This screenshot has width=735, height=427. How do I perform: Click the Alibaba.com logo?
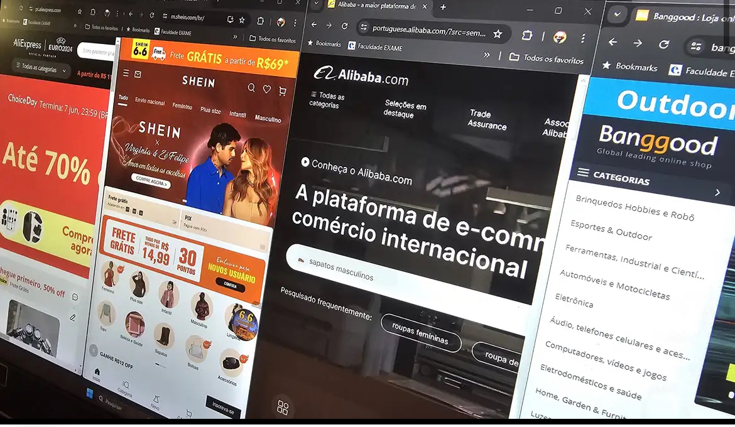coord(361,77)
